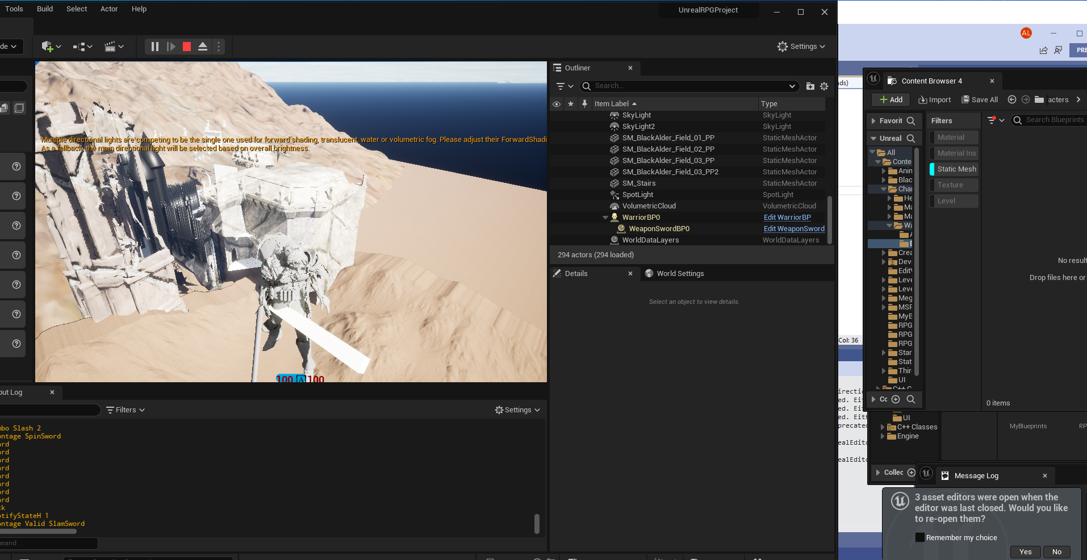Viewport: 1087px width, 560px height.
Task: Click the WorldDataLayers actor icon
Action: 614,240
